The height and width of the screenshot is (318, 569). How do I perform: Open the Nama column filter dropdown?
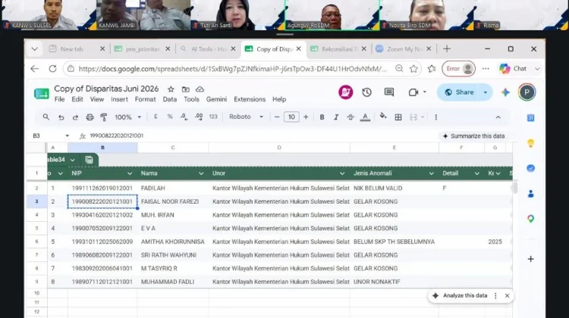[201, 173]
